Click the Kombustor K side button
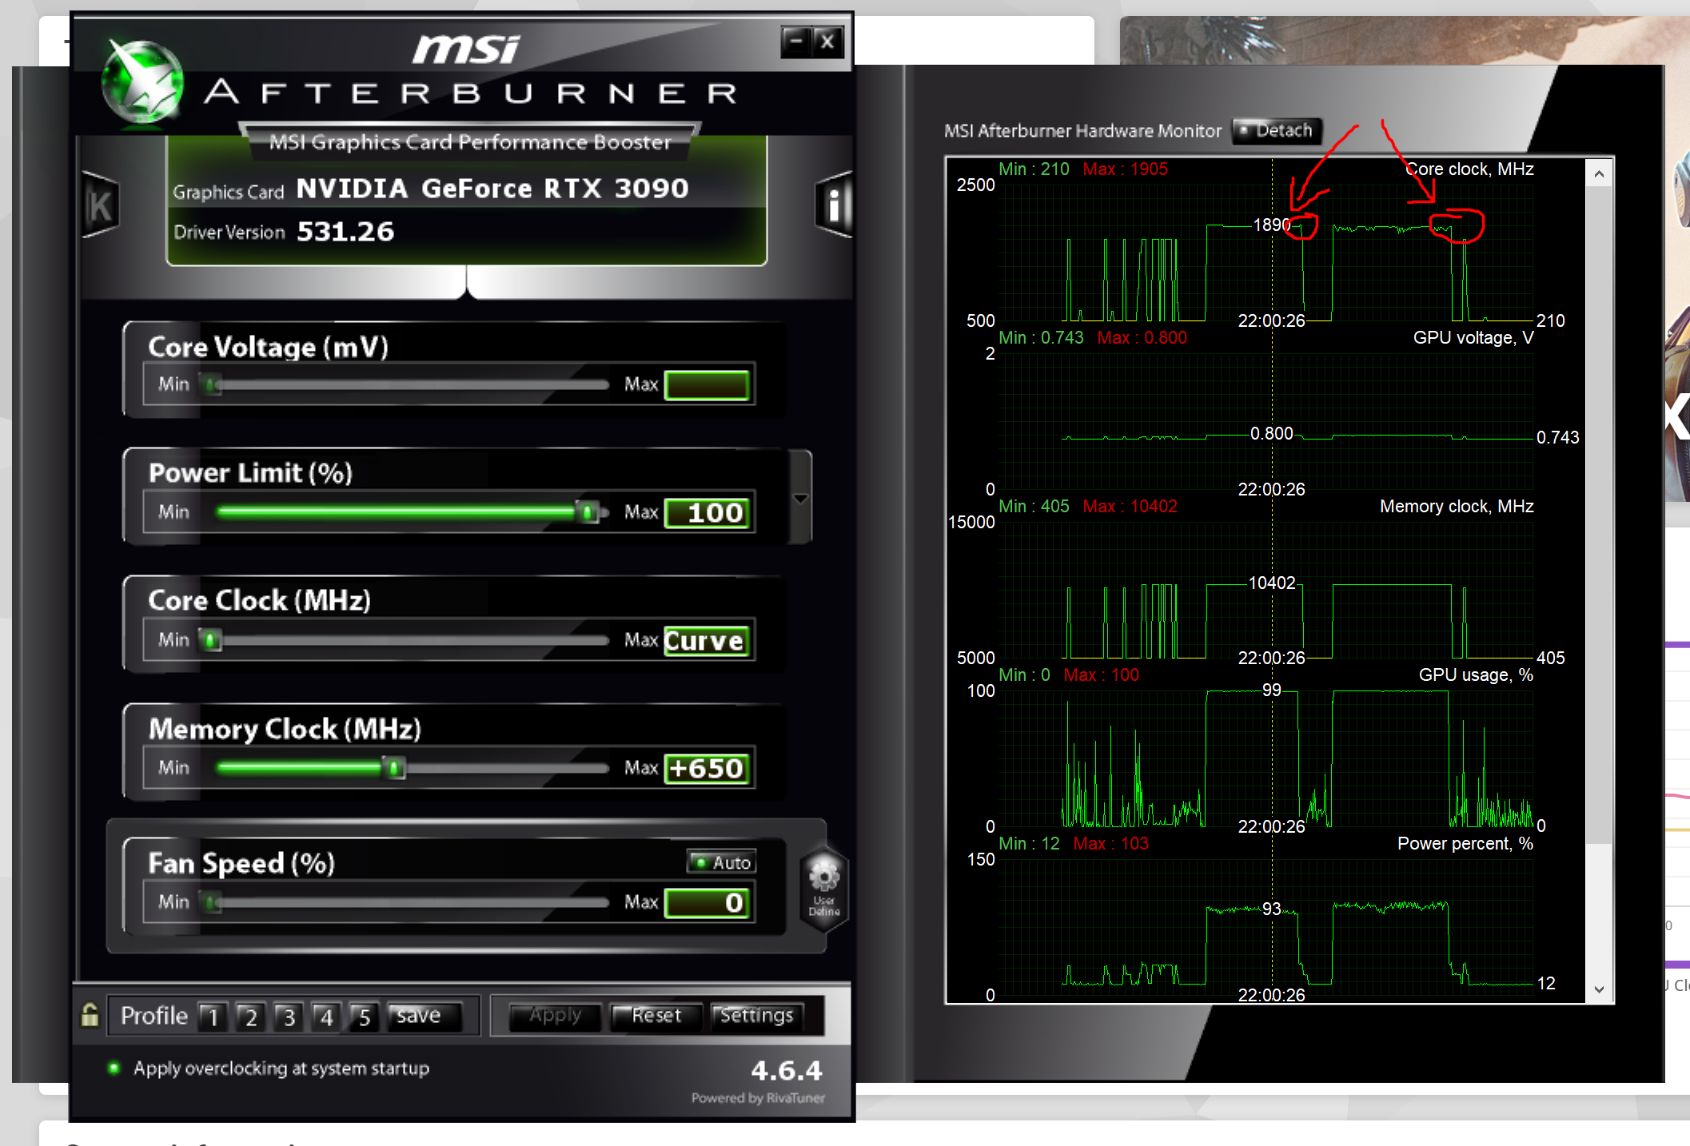The width and height of the screenshot is (1690, 1146). click(101, 206)
